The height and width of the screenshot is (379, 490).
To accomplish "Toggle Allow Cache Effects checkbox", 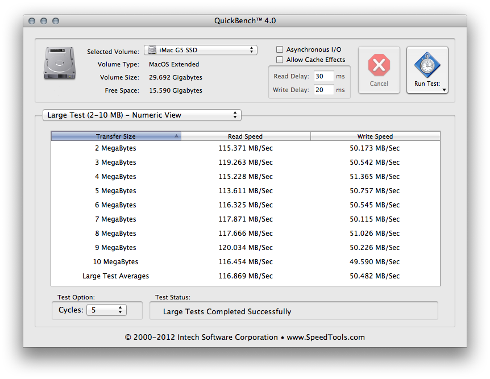I will point(280,60).
